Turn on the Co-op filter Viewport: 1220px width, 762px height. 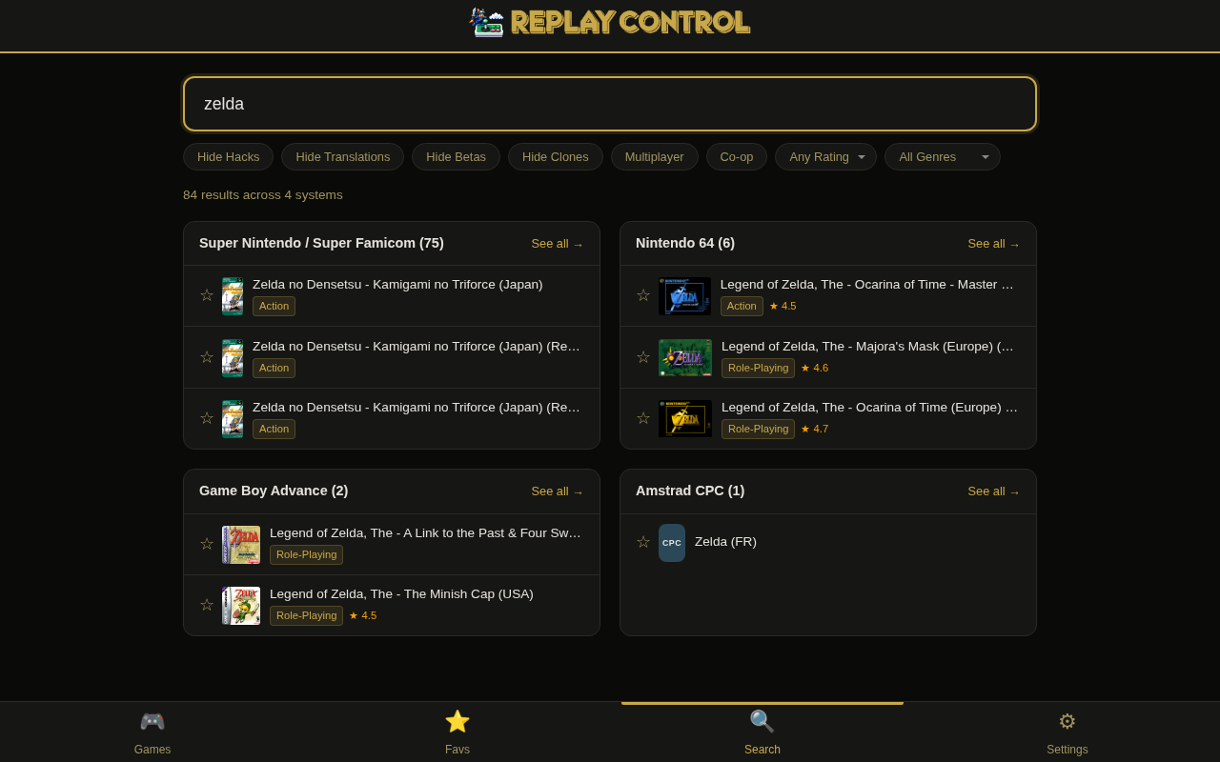[736, 157]
